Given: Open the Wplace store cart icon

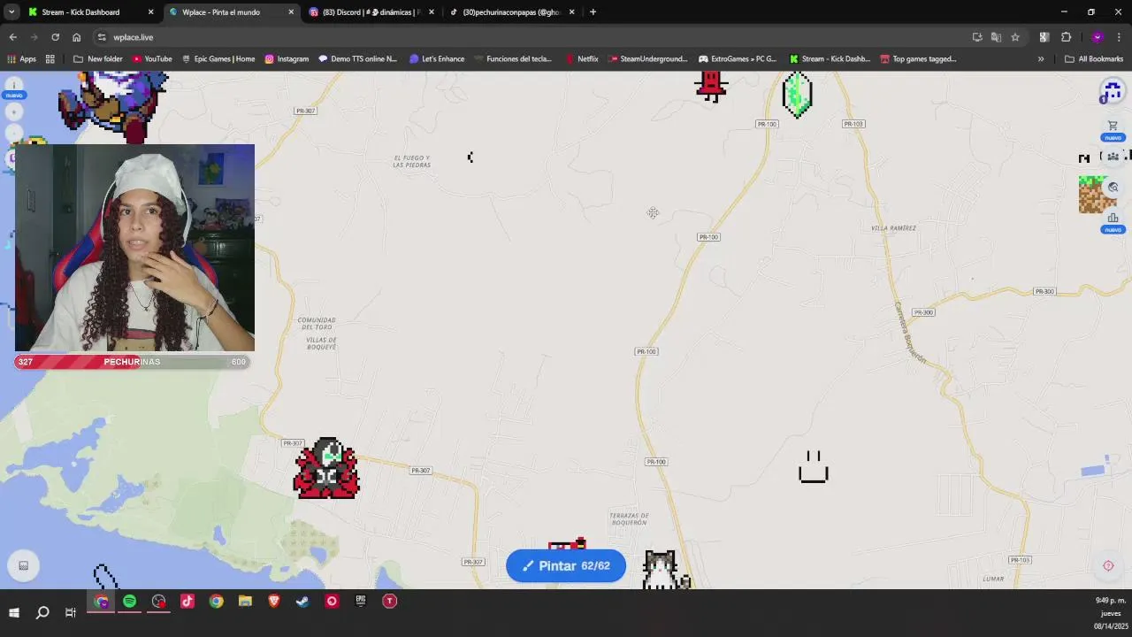Looking at the screenshot, I should pyautogui.click(x=1113, y=126).
